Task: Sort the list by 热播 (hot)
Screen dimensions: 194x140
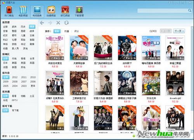Action: click(67, 31)
